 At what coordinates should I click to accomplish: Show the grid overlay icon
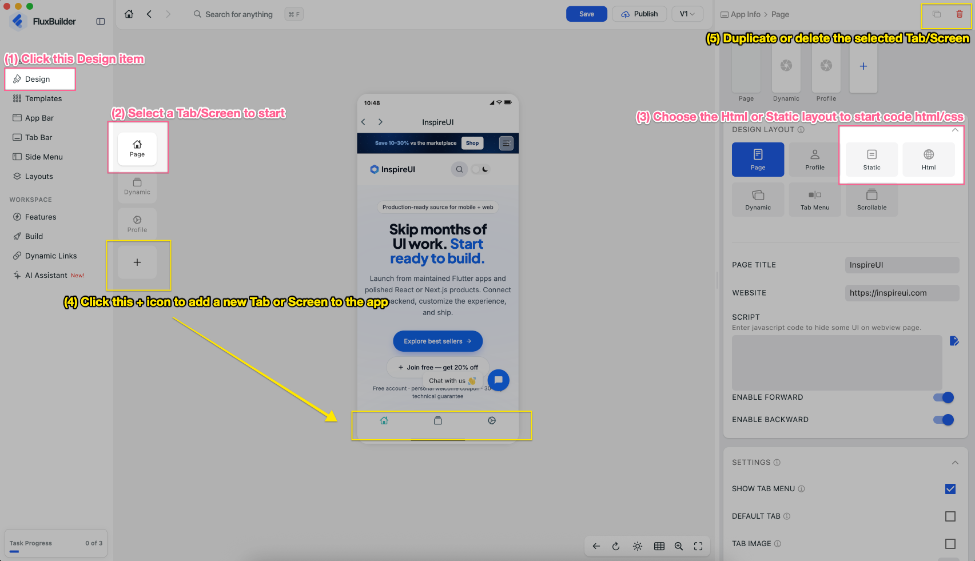pos(659,546)
